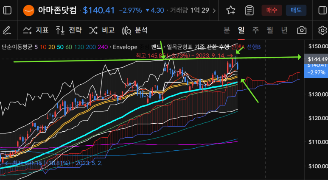Open 전략 strategy menu
The width and height of the screenshot is (328, 180).
click(x=69, y=30)
